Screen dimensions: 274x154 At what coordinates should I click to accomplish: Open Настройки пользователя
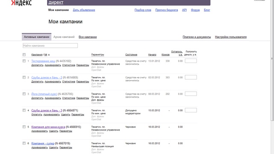(231, 37)
